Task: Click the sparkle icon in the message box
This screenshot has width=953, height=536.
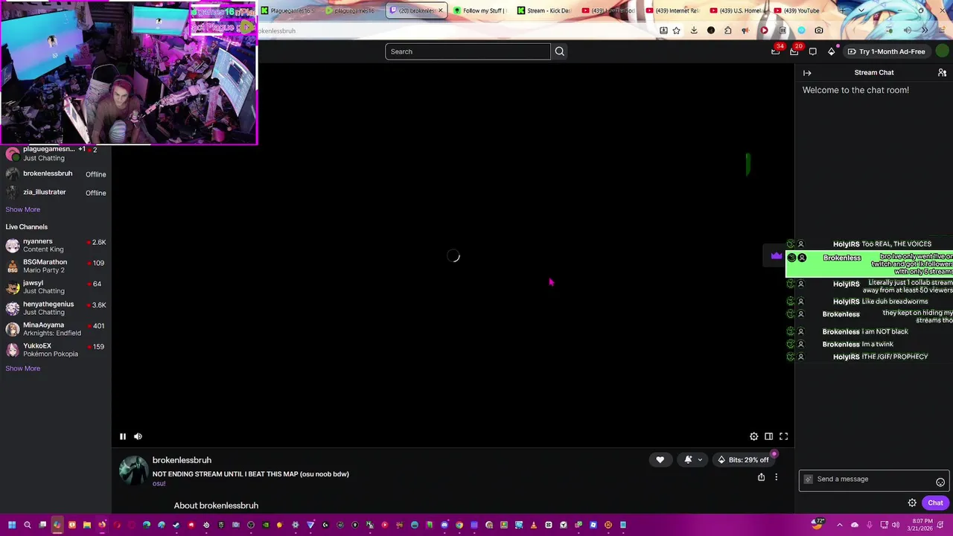Action: [809, 479]
